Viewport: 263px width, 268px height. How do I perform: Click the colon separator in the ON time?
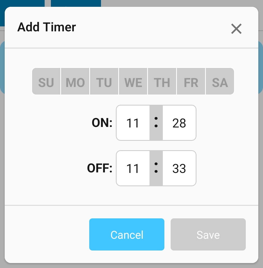coord(156,123)
